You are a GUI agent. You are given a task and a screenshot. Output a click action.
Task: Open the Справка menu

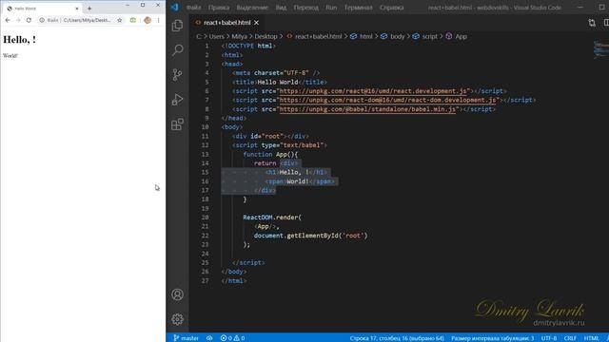pos(391,8)
